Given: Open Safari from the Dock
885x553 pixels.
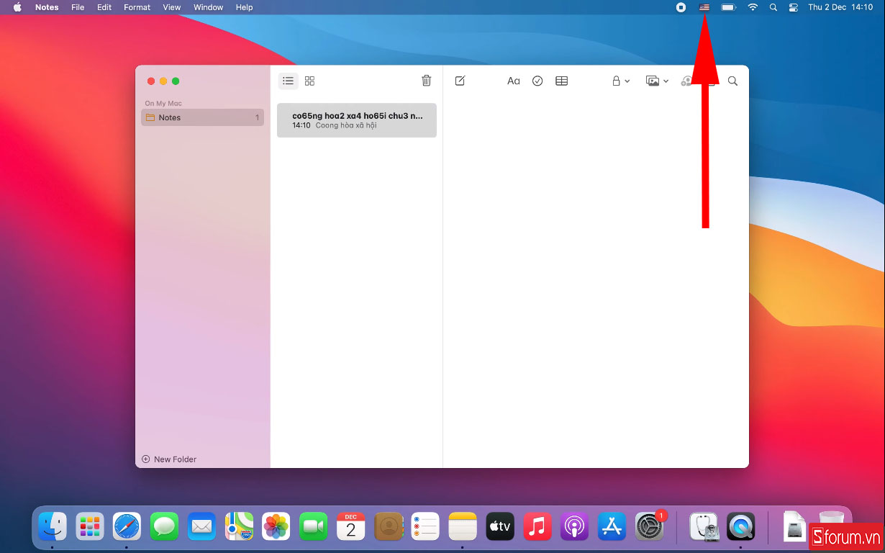Looking at the screenshot, I should pyautogui.click(x=127, y=527).
